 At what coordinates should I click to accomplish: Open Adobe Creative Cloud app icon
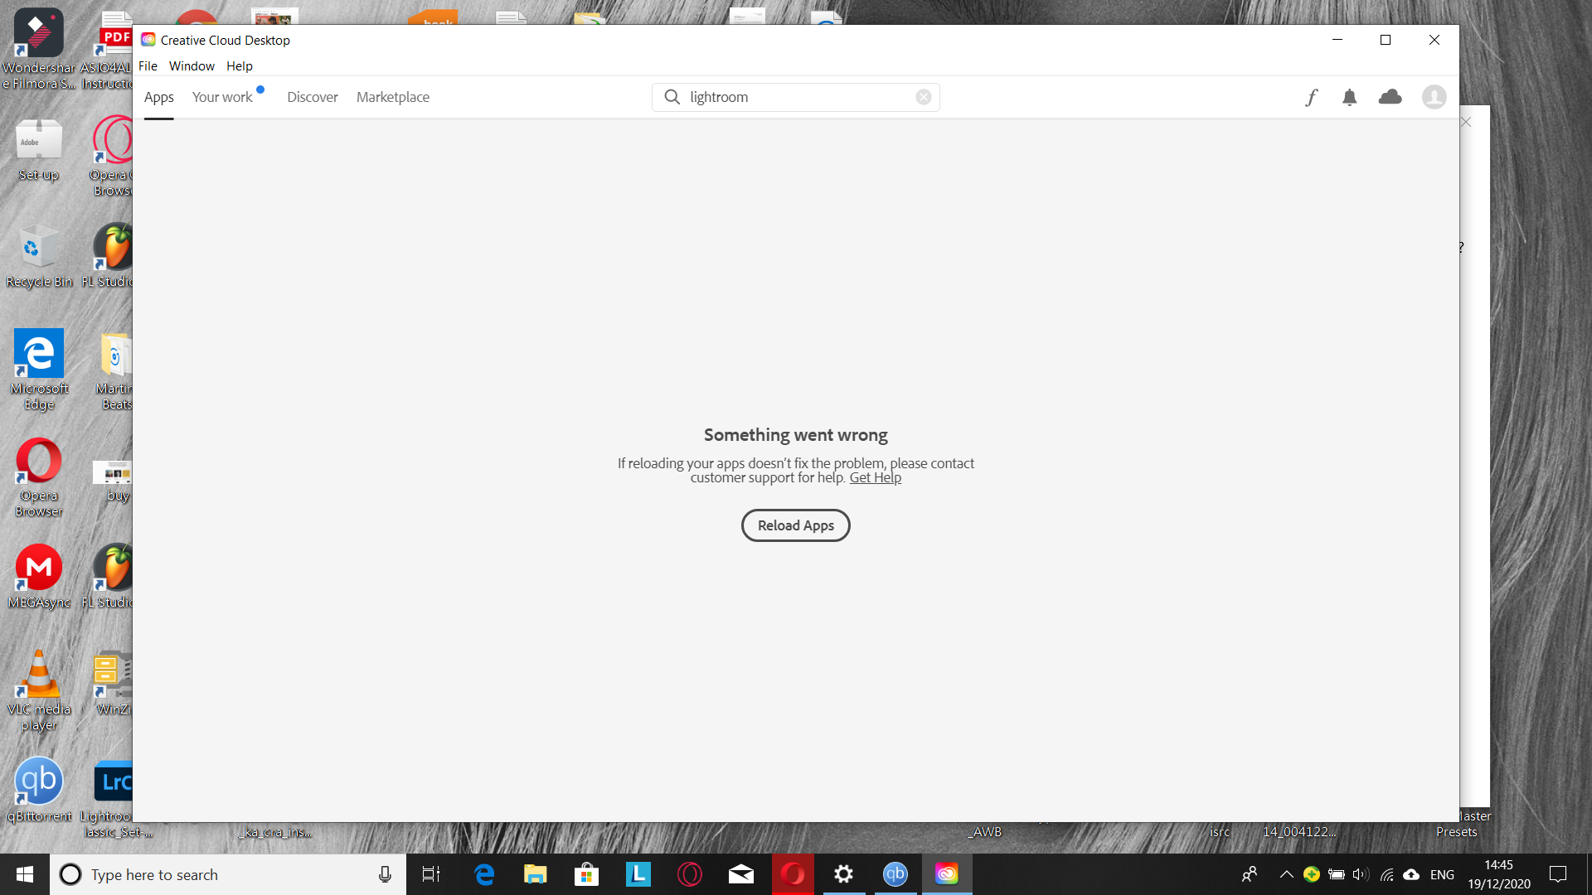tap(947, 873)
